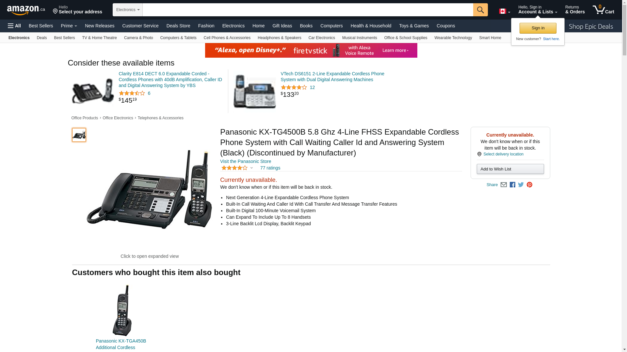Open the Prime menu dropdown
Viewport: 627px width, 352px height.
[x=69, y=26]
